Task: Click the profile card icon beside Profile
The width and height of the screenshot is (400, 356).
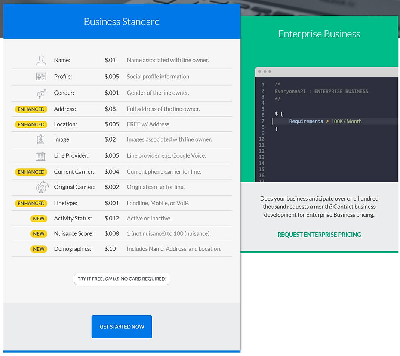Action: (41, 77)
